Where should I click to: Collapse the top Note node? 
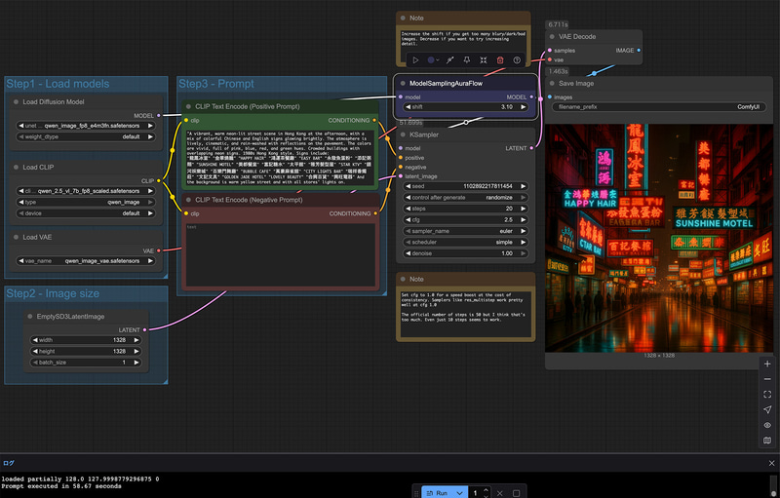403,18
